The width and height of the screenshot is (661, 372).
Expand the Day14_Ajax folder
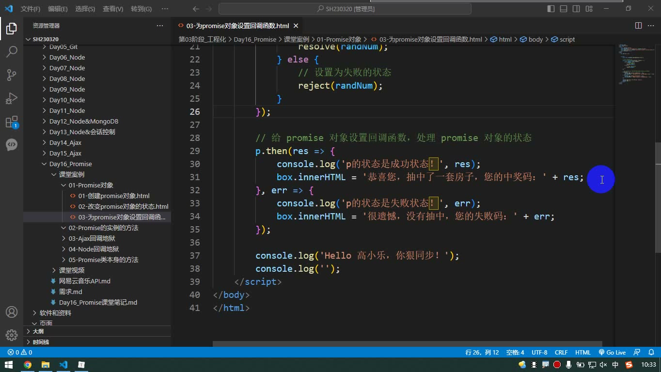pyautogui.click(x=97, y=142)
